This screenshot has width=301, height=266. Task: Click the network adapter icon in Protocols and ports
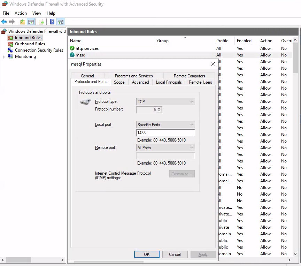pos(85,102)
